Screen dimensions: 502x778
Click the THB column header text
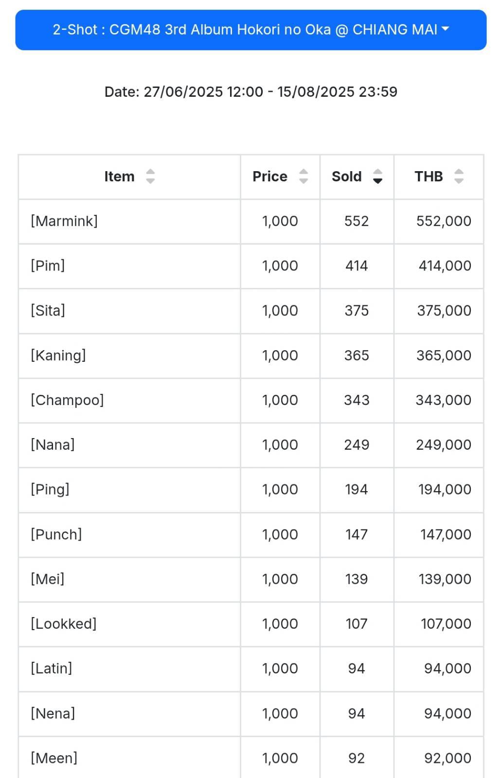tap(429, 177)
